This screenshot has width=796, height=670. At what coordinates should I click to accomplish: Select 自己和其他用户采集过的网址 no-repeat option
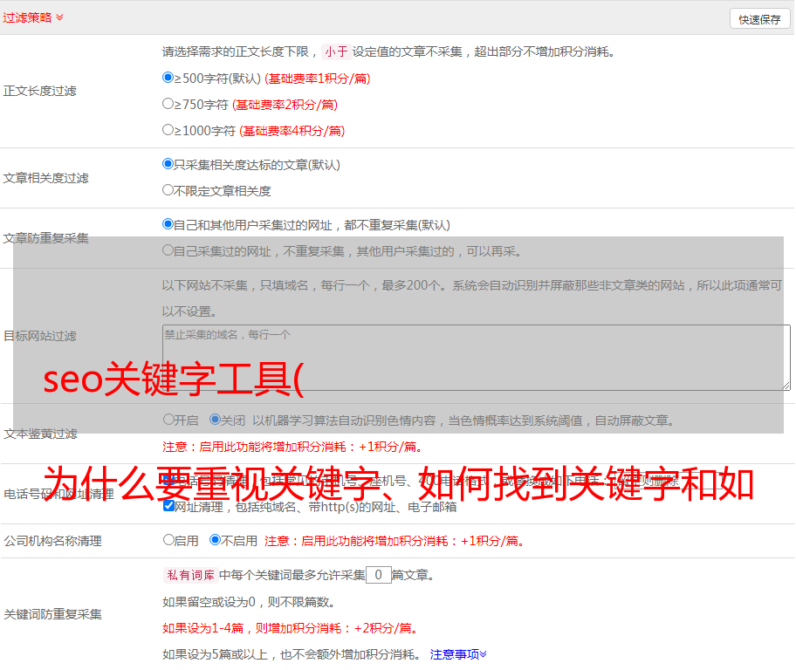(168, 224)
